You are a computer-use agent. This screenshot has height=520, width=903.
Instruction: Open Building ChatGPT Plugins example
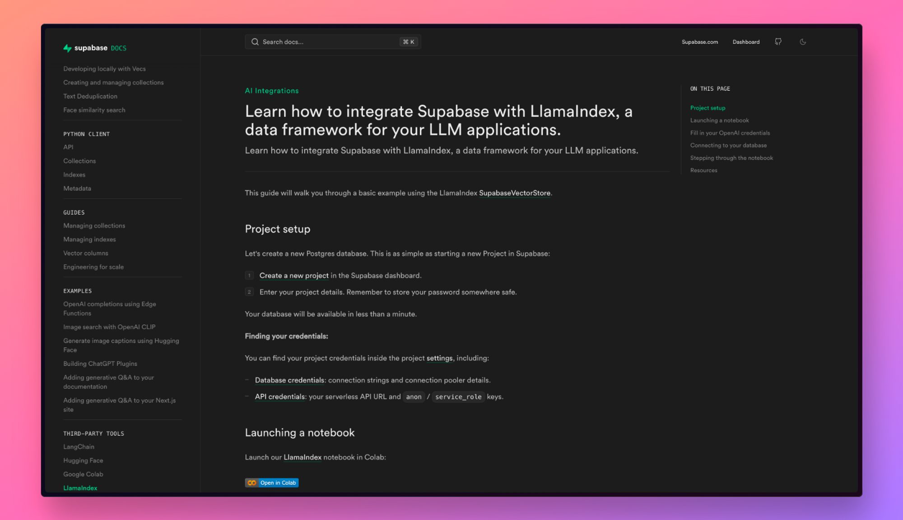(100, 364)
